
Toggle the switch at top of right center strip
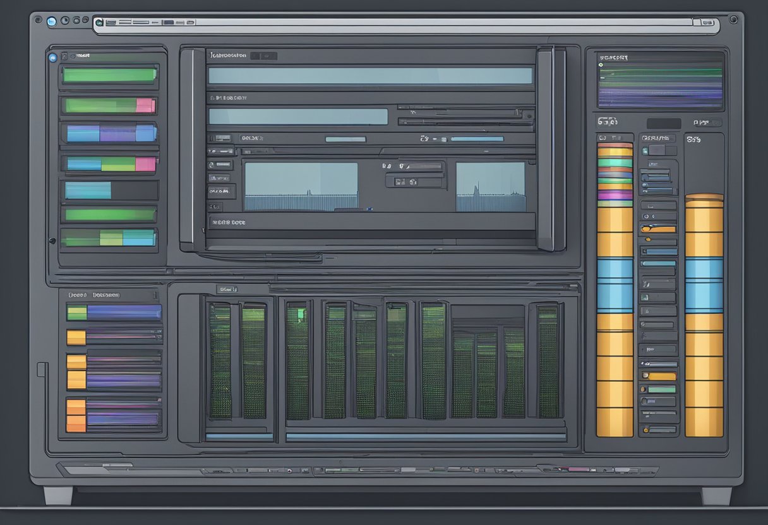[658, 150]
